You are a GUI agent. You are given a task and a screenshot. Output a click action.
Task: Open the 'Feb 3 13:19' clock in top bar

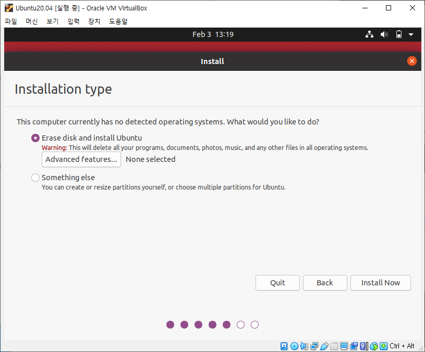[x=213, y=34]
